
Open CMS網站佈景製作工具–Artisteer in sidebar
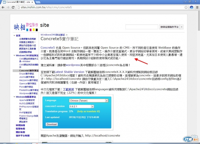coord(29,60)
